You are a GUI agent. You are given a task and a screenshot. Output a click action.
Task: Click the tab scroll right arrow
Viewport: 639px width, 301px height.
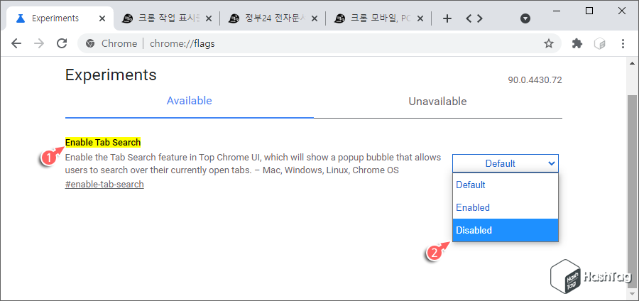click(480, 18)
